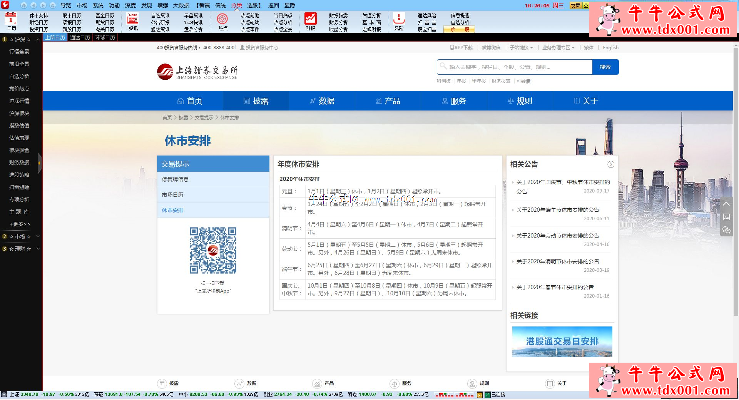
Task: Click the status bar yellow lock icon
Action: 480,395
